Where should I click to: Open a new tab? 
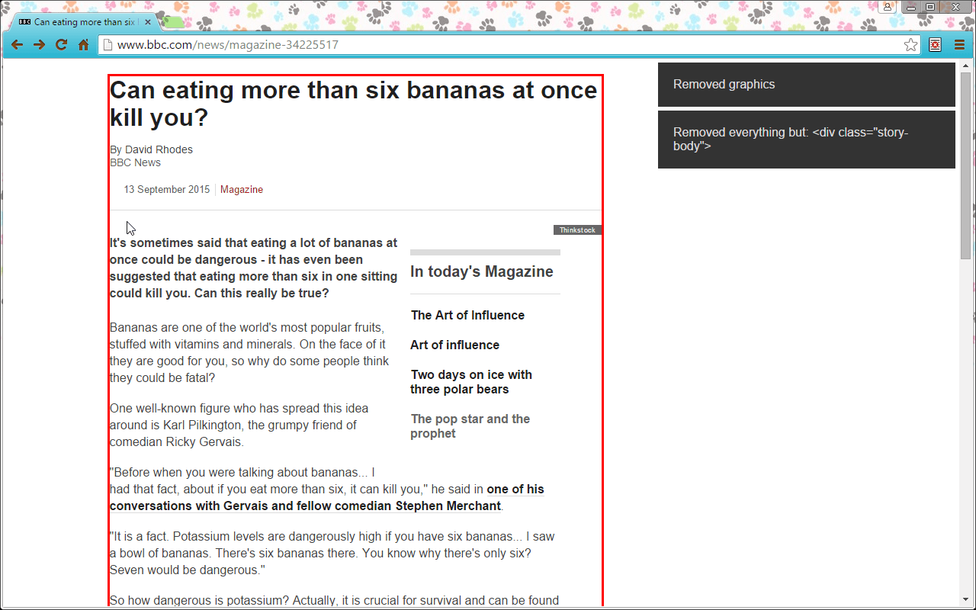pos(173,22)
